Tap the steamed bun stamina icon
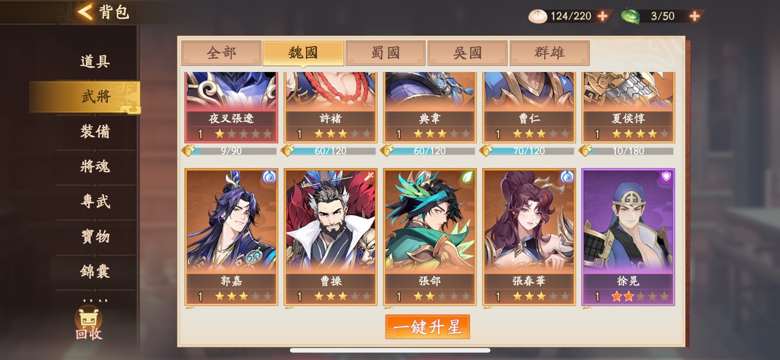Image resolution: width=780 pixels, height=360 pixels. [538, 16]
